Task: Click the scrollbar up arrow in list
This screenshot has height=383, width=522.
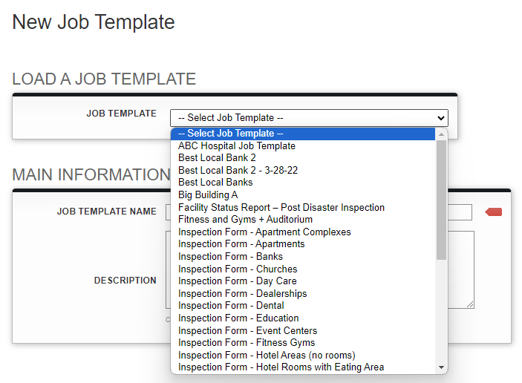Action: (442, 134)
